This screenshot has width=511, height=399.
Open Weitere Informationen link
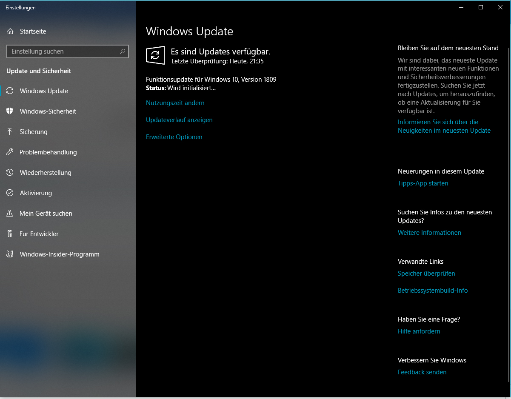pos(429,233)
